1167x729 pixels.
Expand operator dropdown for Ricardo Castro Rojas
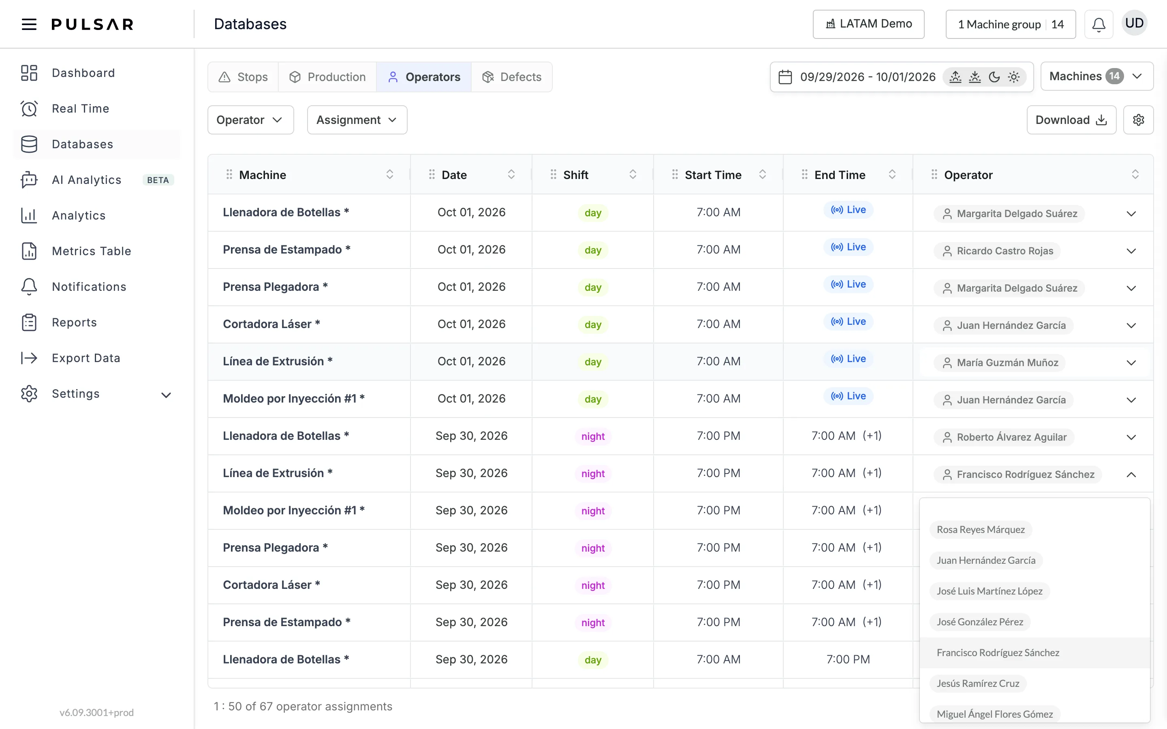(x=1131, y=251)
